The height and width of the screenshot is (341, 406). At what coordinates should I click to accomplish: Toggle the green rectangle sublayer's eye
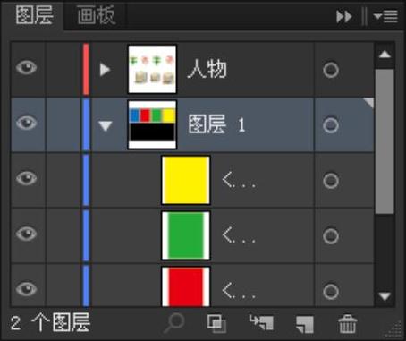(27, 234)
